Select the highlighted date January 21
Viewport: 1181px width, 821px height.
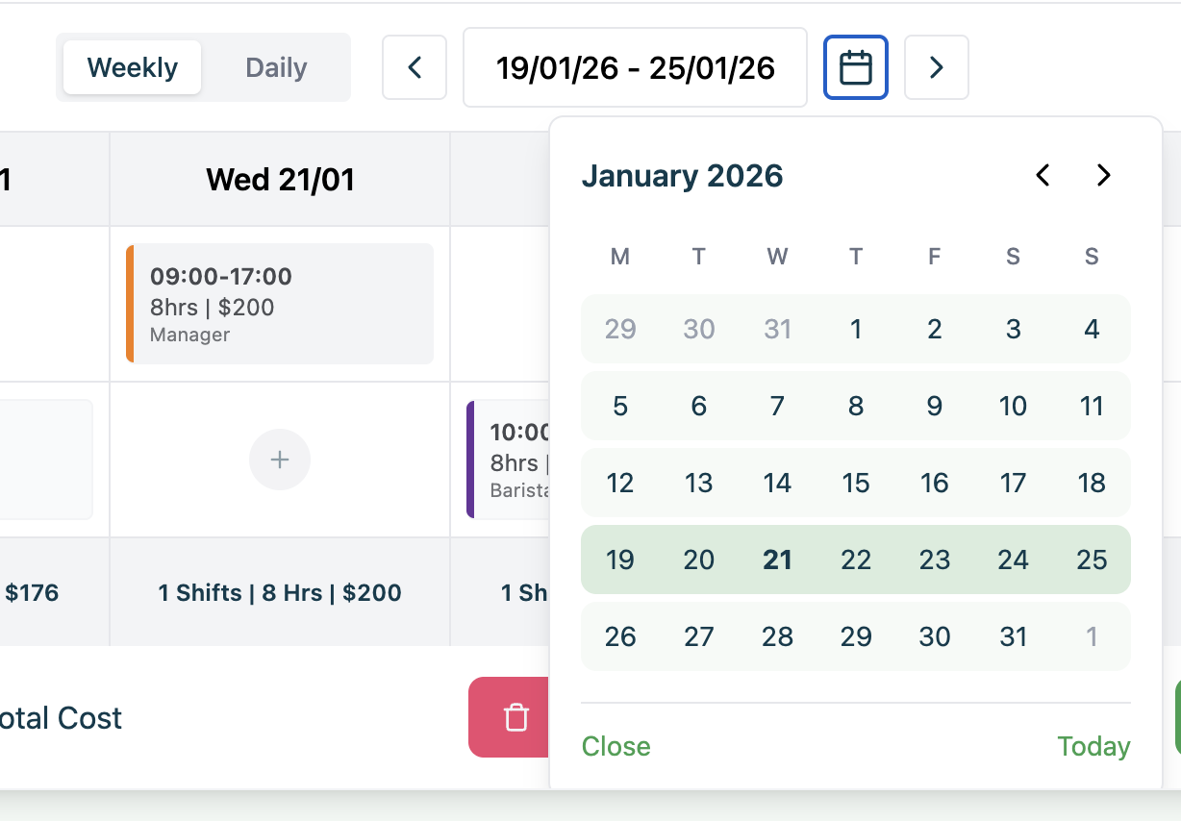click(777, 560)
